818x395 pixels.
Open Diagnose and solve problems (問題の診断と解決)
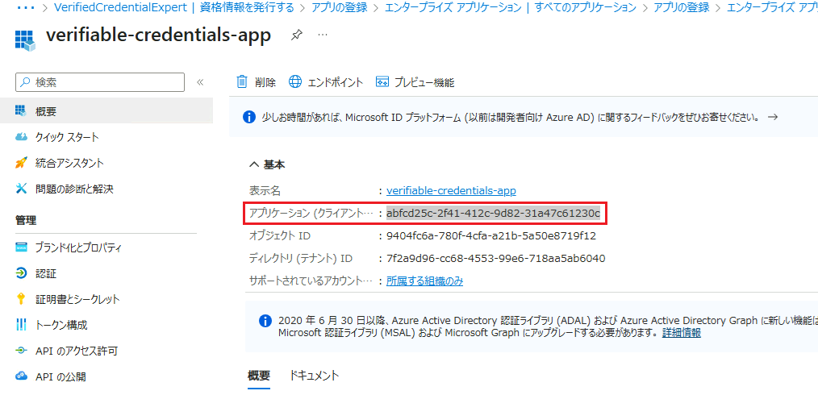click(74, 189)
